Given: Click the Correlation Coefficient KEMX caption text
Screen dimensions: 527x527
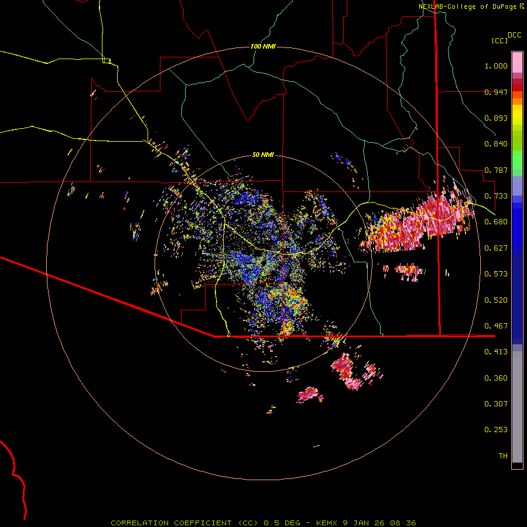Looking at the screenshot, I should click(263, 523).
